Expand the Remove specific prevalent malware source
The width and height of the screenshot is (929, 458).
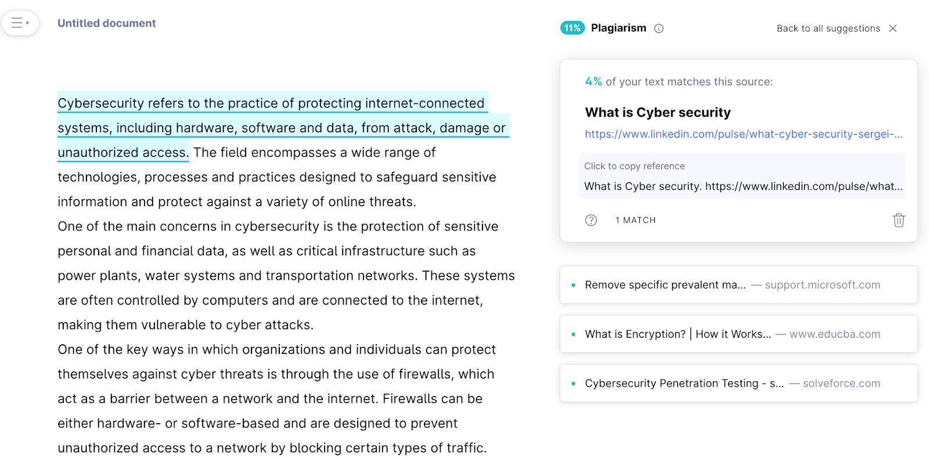coord(665,285)
